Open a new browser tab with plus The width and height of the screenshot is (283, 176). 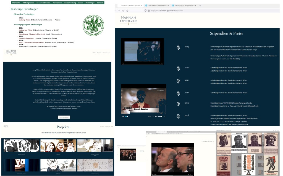pyautogui.click(x=200, y=6)
